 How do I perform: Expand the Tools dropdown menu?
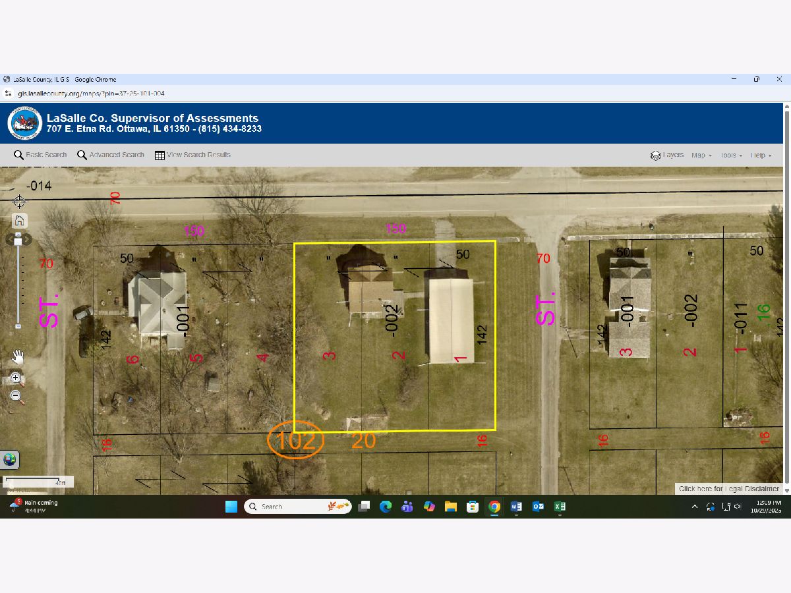click(731, 155)
